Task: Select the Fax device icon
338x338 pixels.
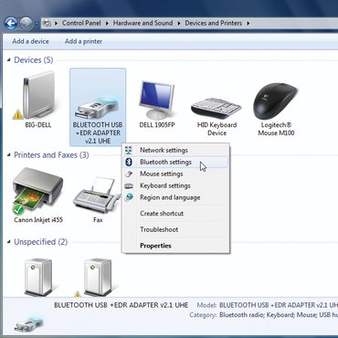Action: [x=97, y=195]
